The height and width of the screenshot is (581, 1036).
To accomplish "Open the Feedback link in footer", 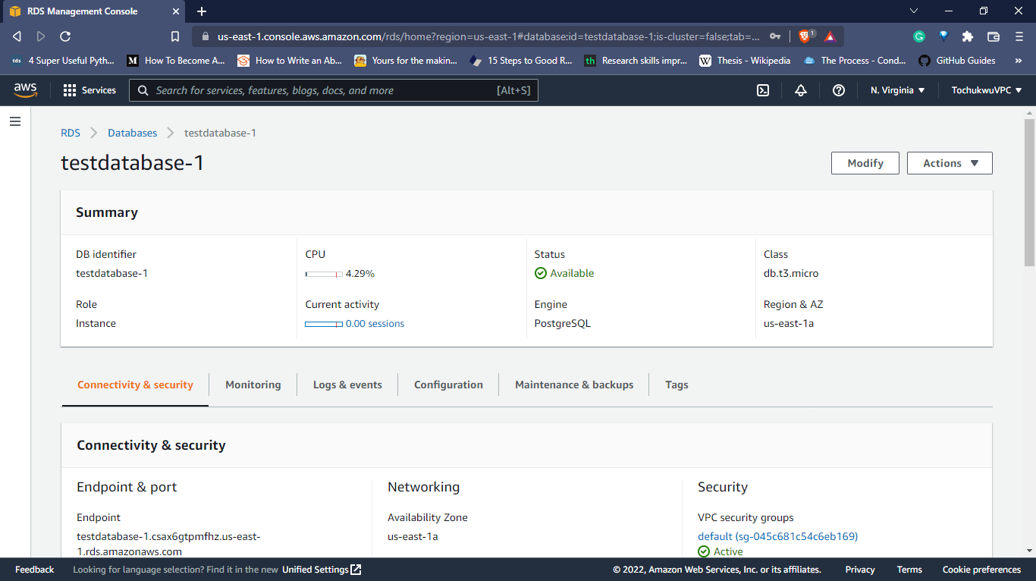I will (35, 570).
